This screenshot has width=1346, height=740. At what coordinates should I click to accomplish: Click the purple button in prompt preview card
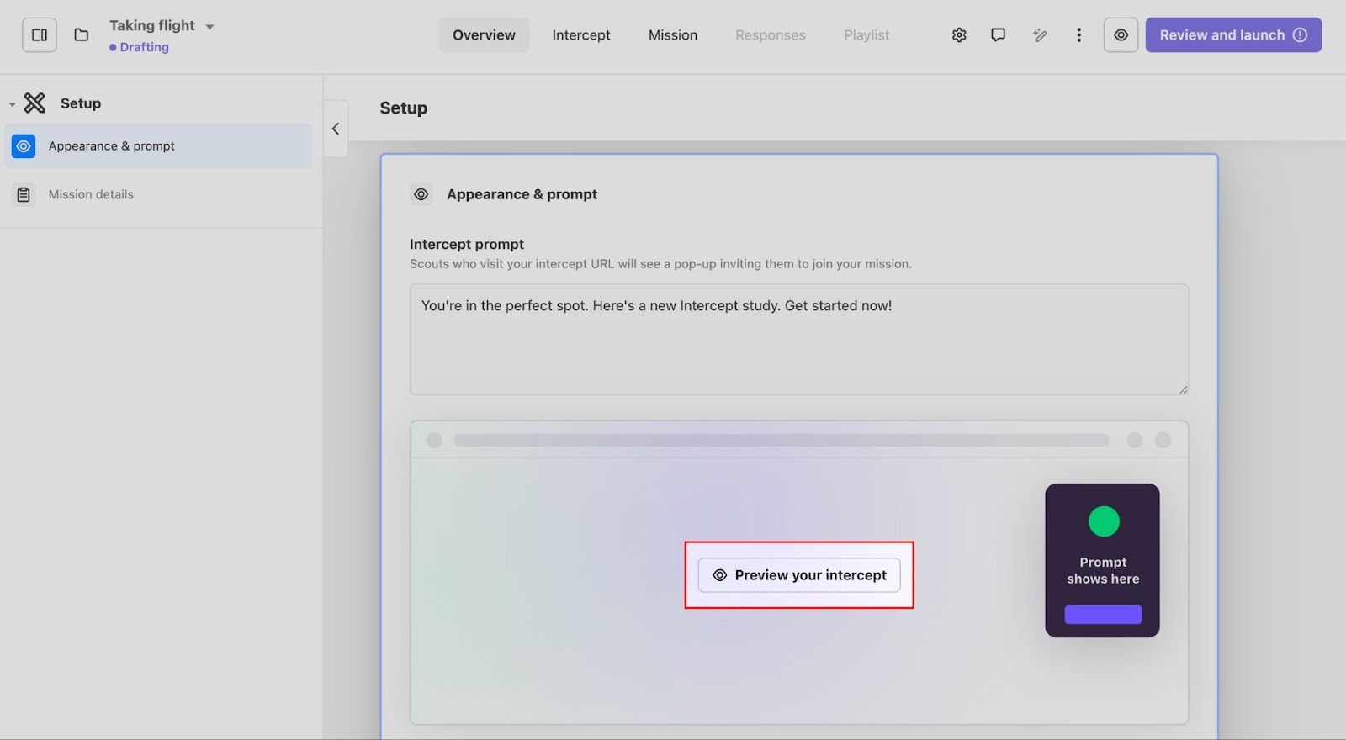[1103, 615]
